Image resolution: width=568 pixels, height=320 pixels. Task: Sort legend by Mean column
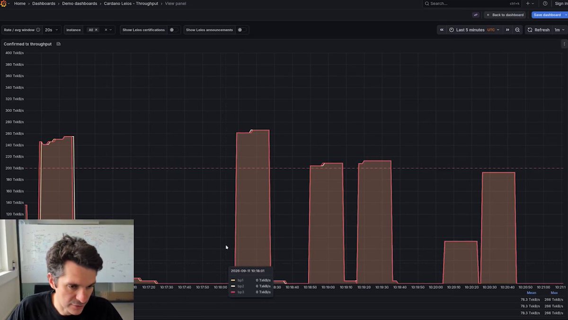pos(531,293)
